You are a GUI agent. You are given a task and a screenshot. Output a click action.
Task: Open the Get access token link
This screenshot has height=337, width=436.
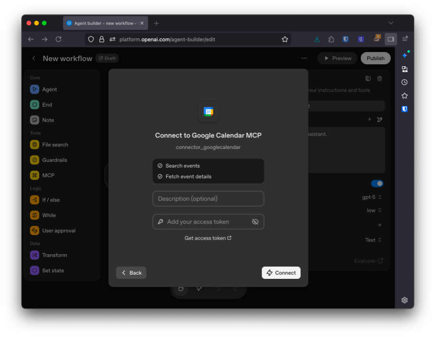pos(208,238)
